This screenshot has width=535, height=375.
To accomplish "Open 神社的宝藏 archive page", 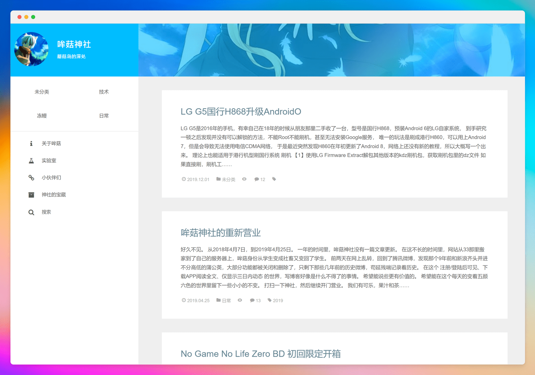I will pos(53,195).
